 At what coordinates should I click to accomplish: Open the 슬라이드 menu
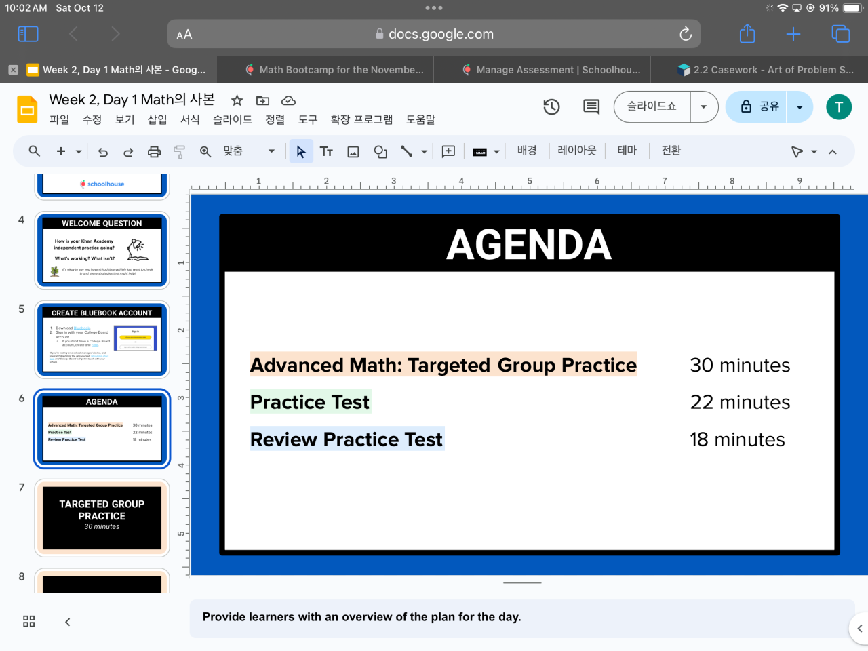[x=233, y=119]
